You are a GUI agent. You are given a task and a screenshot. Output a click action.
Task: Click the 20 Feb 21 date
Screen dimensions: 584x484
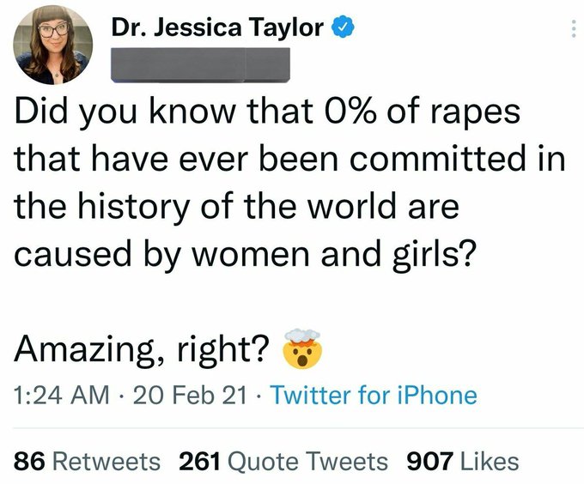pos(189,396)
